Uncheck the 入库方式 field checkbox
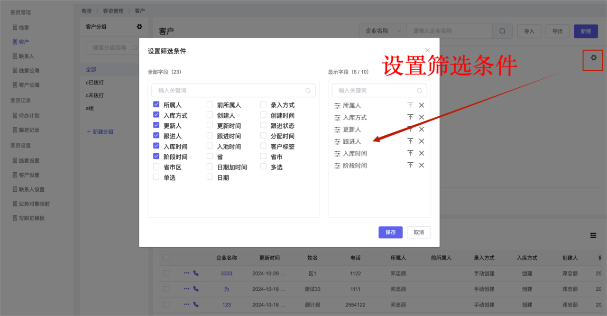This screenshot has height=316, width=607. pyautogui.click(x=156, y=115)
